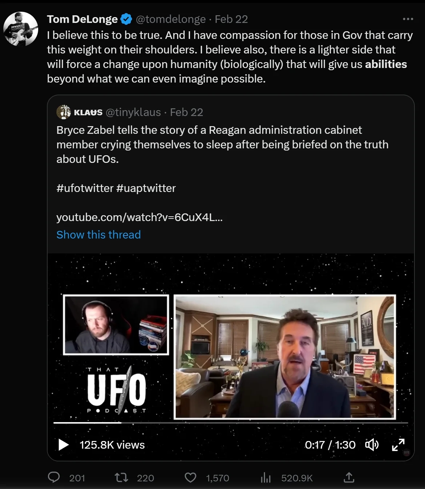
Task: Open the #uaptwitter hashtag
Action: 146,188
